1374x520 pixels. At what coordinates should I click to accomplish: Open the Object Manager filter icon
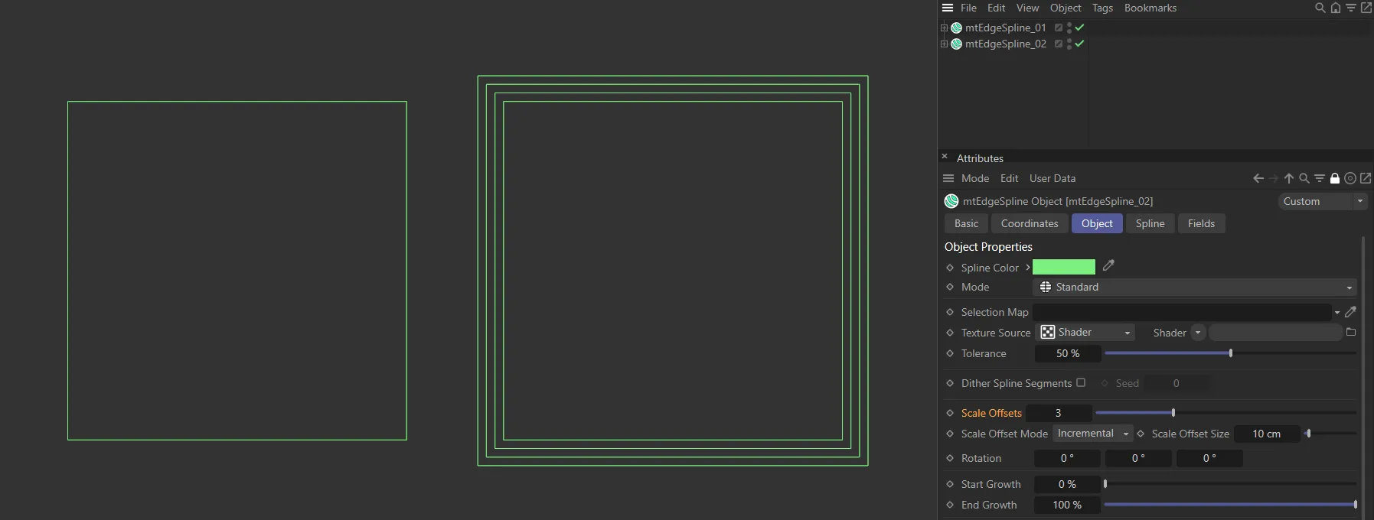point(1351,8)
